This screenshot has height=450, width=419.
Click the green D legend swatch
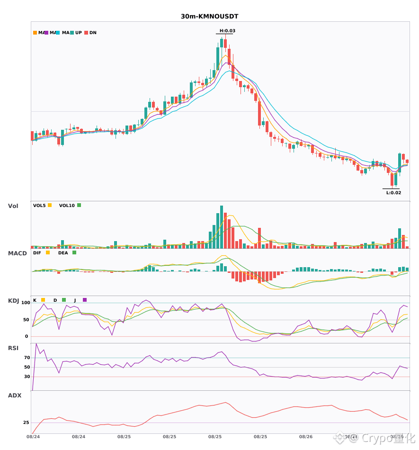(64, 300)
